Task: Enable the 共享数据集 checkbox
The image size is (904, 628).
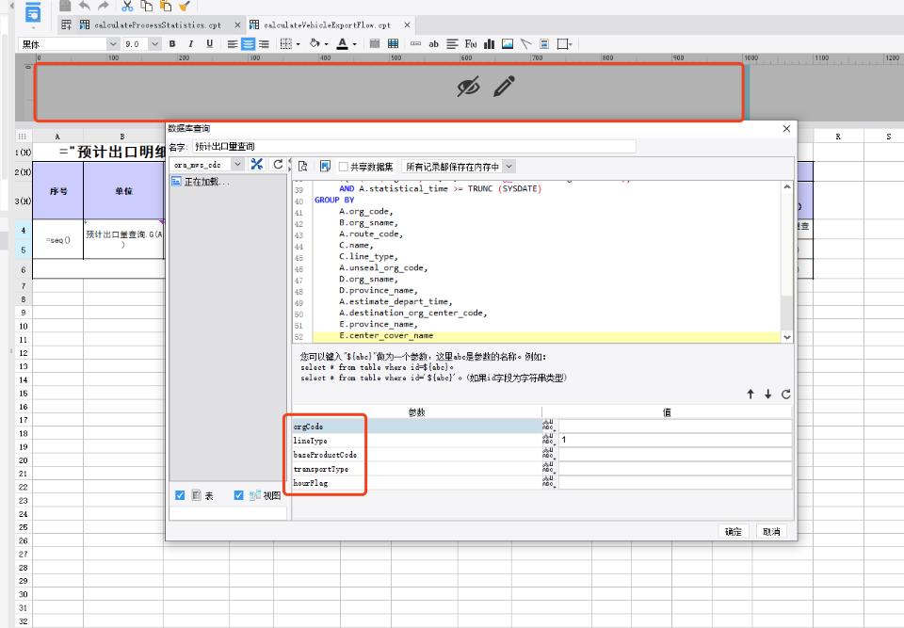Action: 345,166
